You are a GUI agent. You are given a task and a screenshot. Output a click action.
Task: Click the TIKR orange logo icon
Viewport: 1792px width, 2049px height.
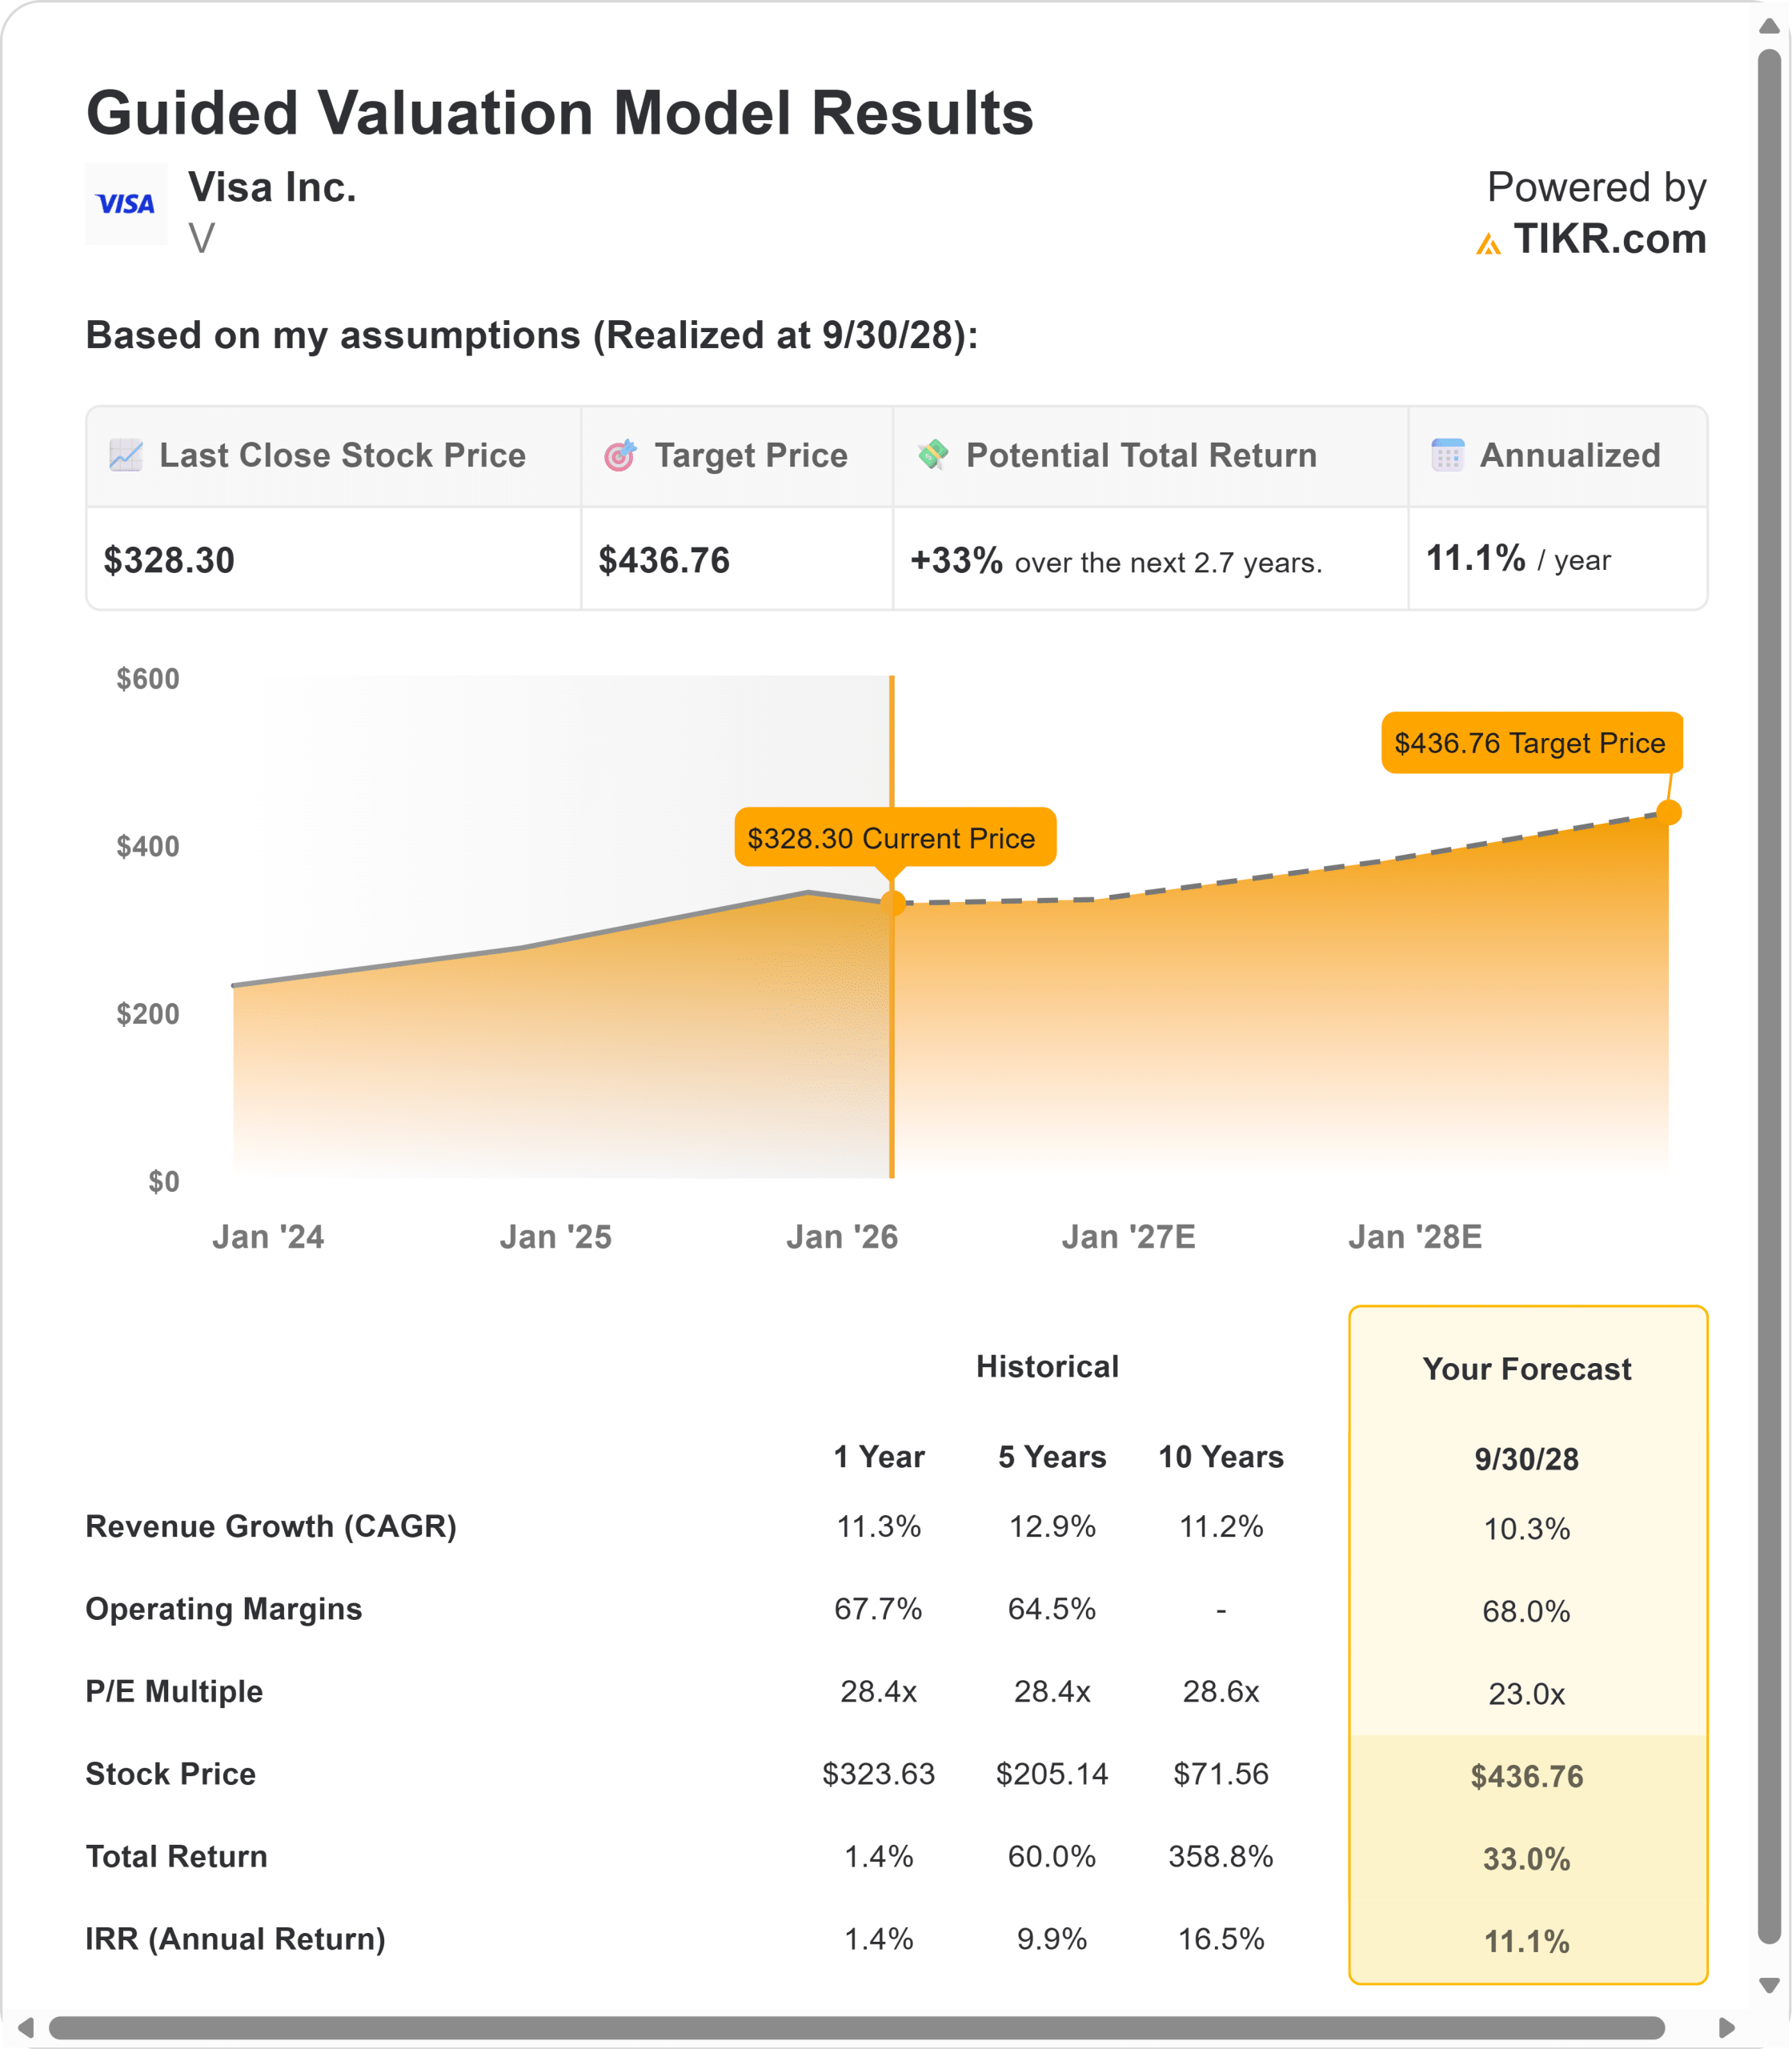coord(1488,243)
